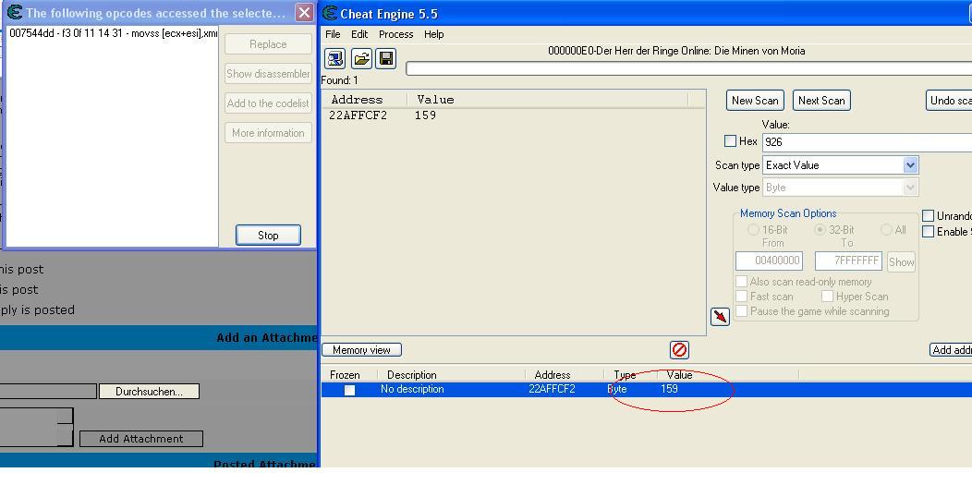Open the Process menu

(395, 34)
